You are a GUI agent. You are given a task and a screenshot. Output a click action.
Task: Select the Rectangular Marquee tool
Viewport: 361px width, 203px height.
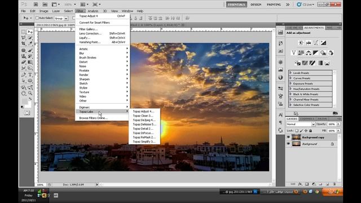pos(24,32)
